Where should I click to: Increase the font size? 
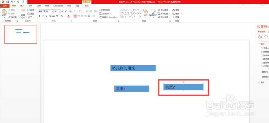click(x=62, y=11)
